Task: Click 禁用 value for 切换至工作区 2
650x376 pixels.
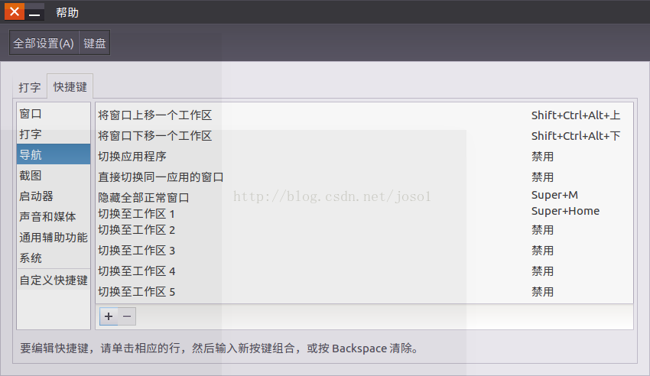Action: (x=543, y=230)
